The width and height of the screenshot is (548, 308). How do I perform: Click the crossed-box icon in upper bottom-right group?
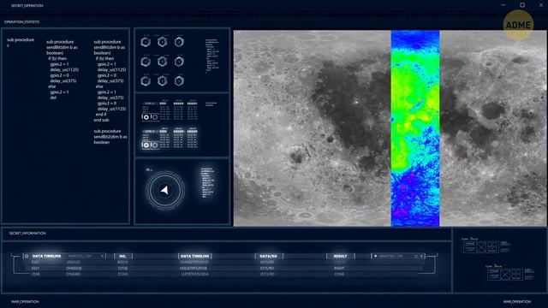pos(481,247)
